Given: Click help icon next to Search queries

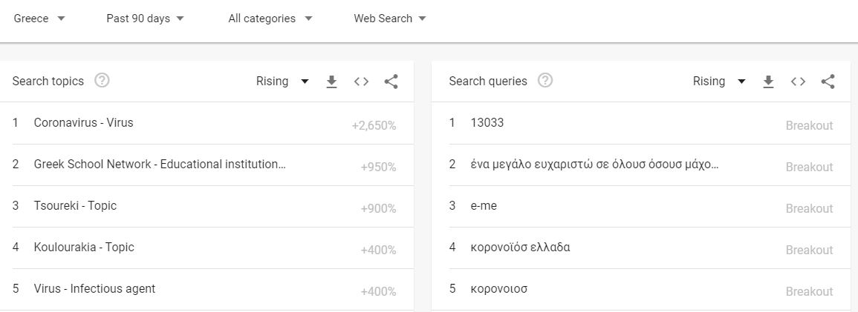Looking at the screenshot, I should (545, 81).
